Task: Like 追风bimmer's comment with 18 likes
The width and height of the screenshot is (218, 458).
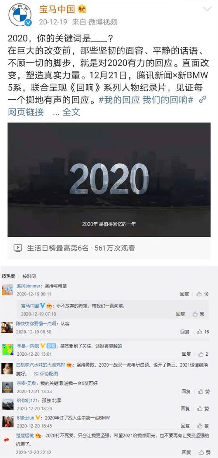Action: (x=203, y=294)
